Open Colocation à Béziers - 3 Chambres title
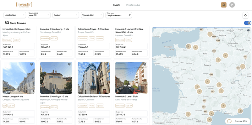The height and width of the screenshot is (125, 252). click(94, 96)
